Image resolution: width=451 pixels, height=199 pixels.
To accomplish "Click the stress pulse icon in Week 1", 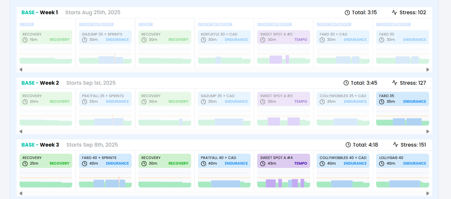I will coord(394,12).
